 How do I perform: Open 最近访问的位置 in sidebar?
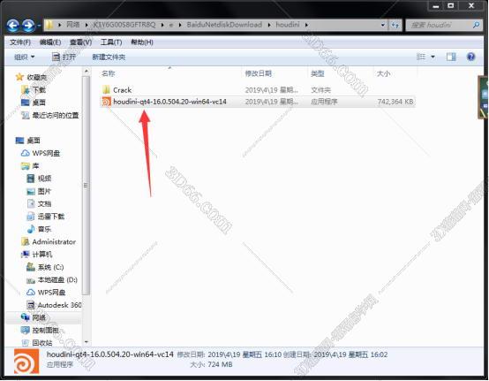tap(56, 116)
